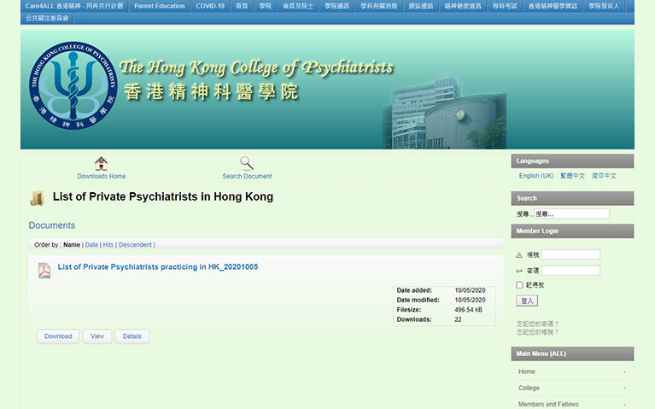Click the search text field in sidebar

coord(572,213)
